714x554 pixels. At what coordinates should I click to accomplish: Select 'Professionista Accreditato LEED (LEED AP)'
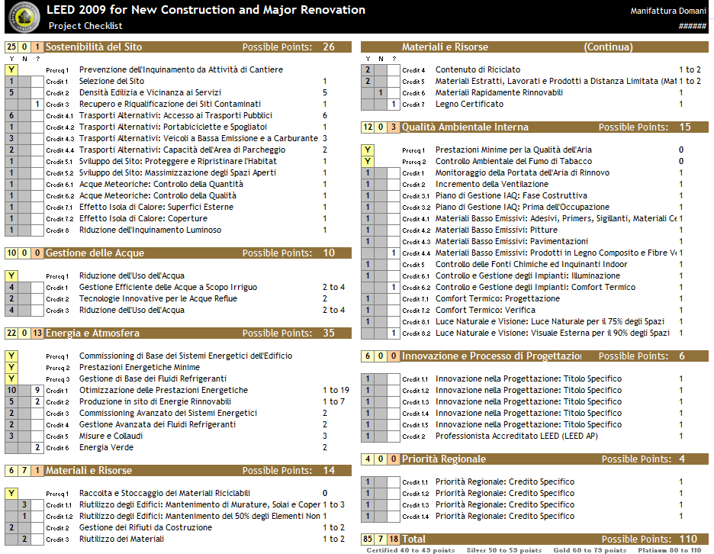(x=516, y=436)
